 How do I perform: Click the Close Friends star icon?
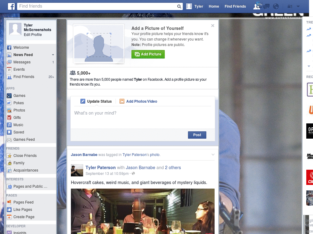9,156
